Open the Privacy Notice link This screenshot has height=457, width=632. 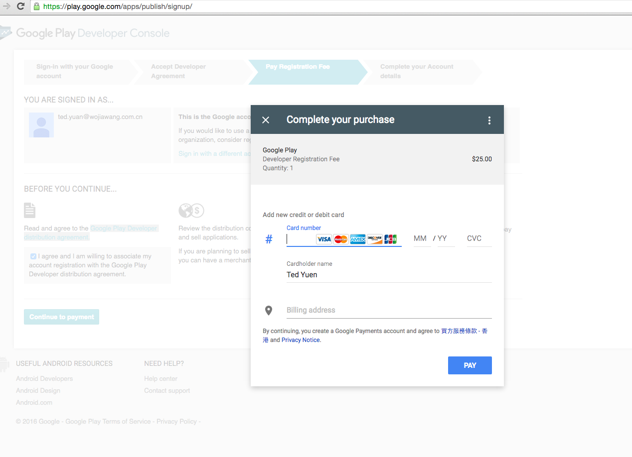(301, 340)
